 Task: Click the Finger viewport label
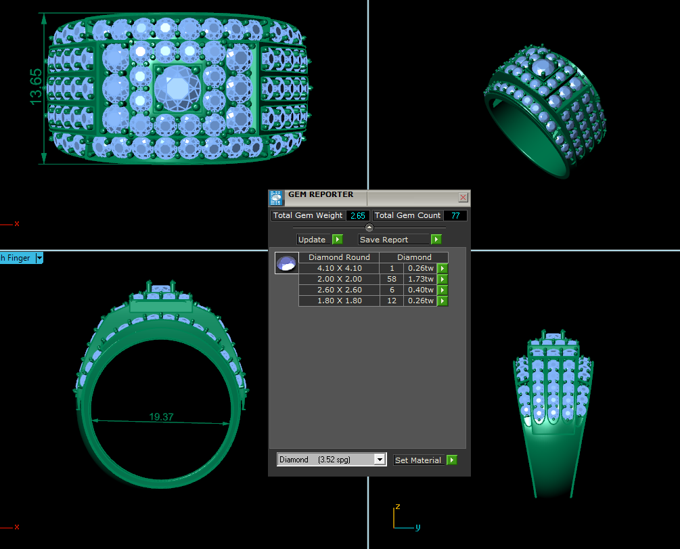(16, 258)
